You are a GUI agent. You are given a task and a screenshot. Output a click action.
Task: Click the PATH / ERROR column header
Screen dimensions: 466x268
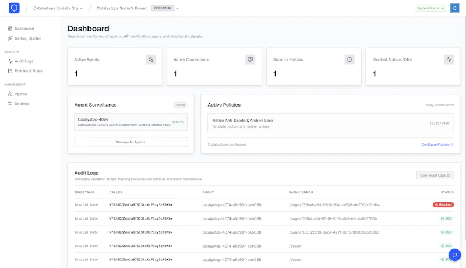(301, 192)
